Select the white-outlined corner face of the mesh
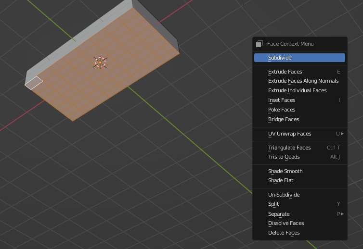Screen dimensions: 363x249 tap(34, 83)
